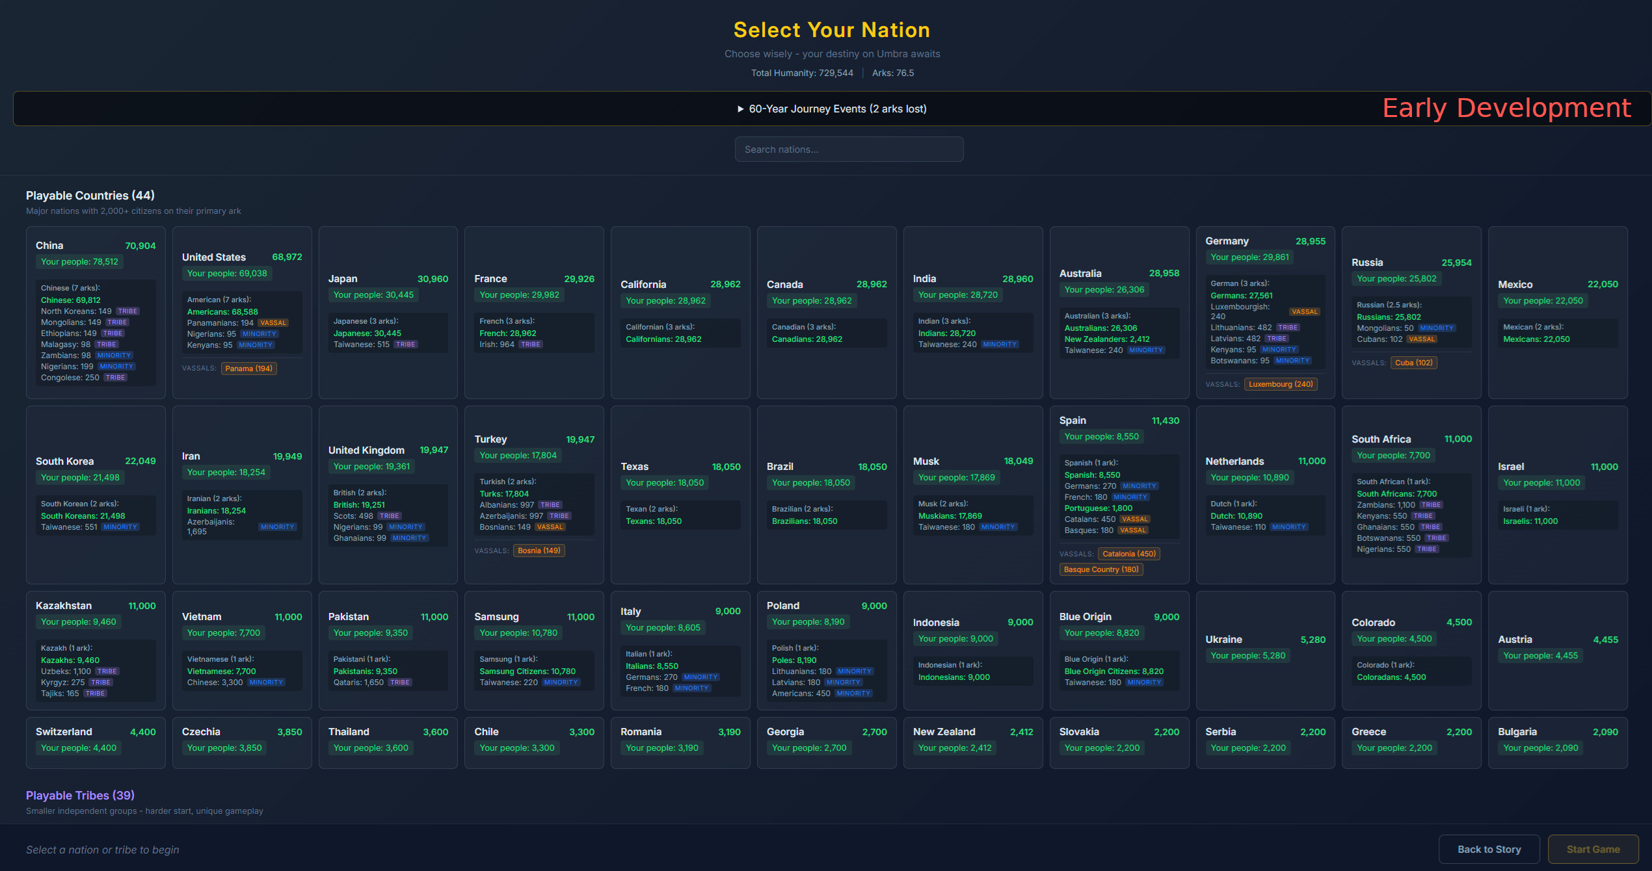Click the Catalonia (450) vassal tag
1652x871 pixels.
coord(1129,554)
